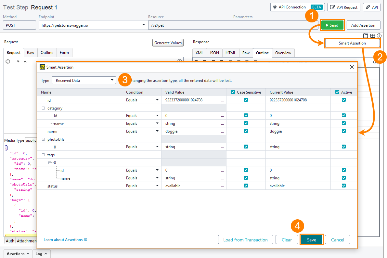Collapse the 0 node under tags

point(50,163)
